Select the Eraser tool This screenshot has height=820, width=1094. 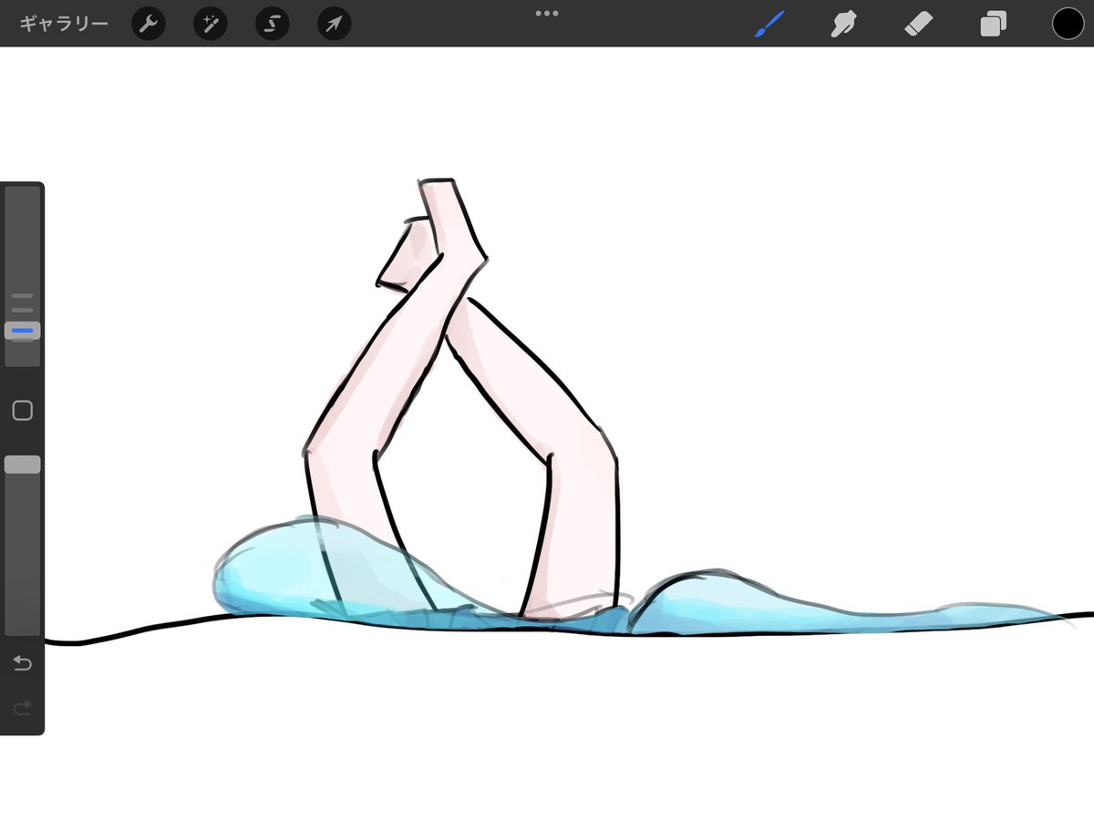(918, 24)
